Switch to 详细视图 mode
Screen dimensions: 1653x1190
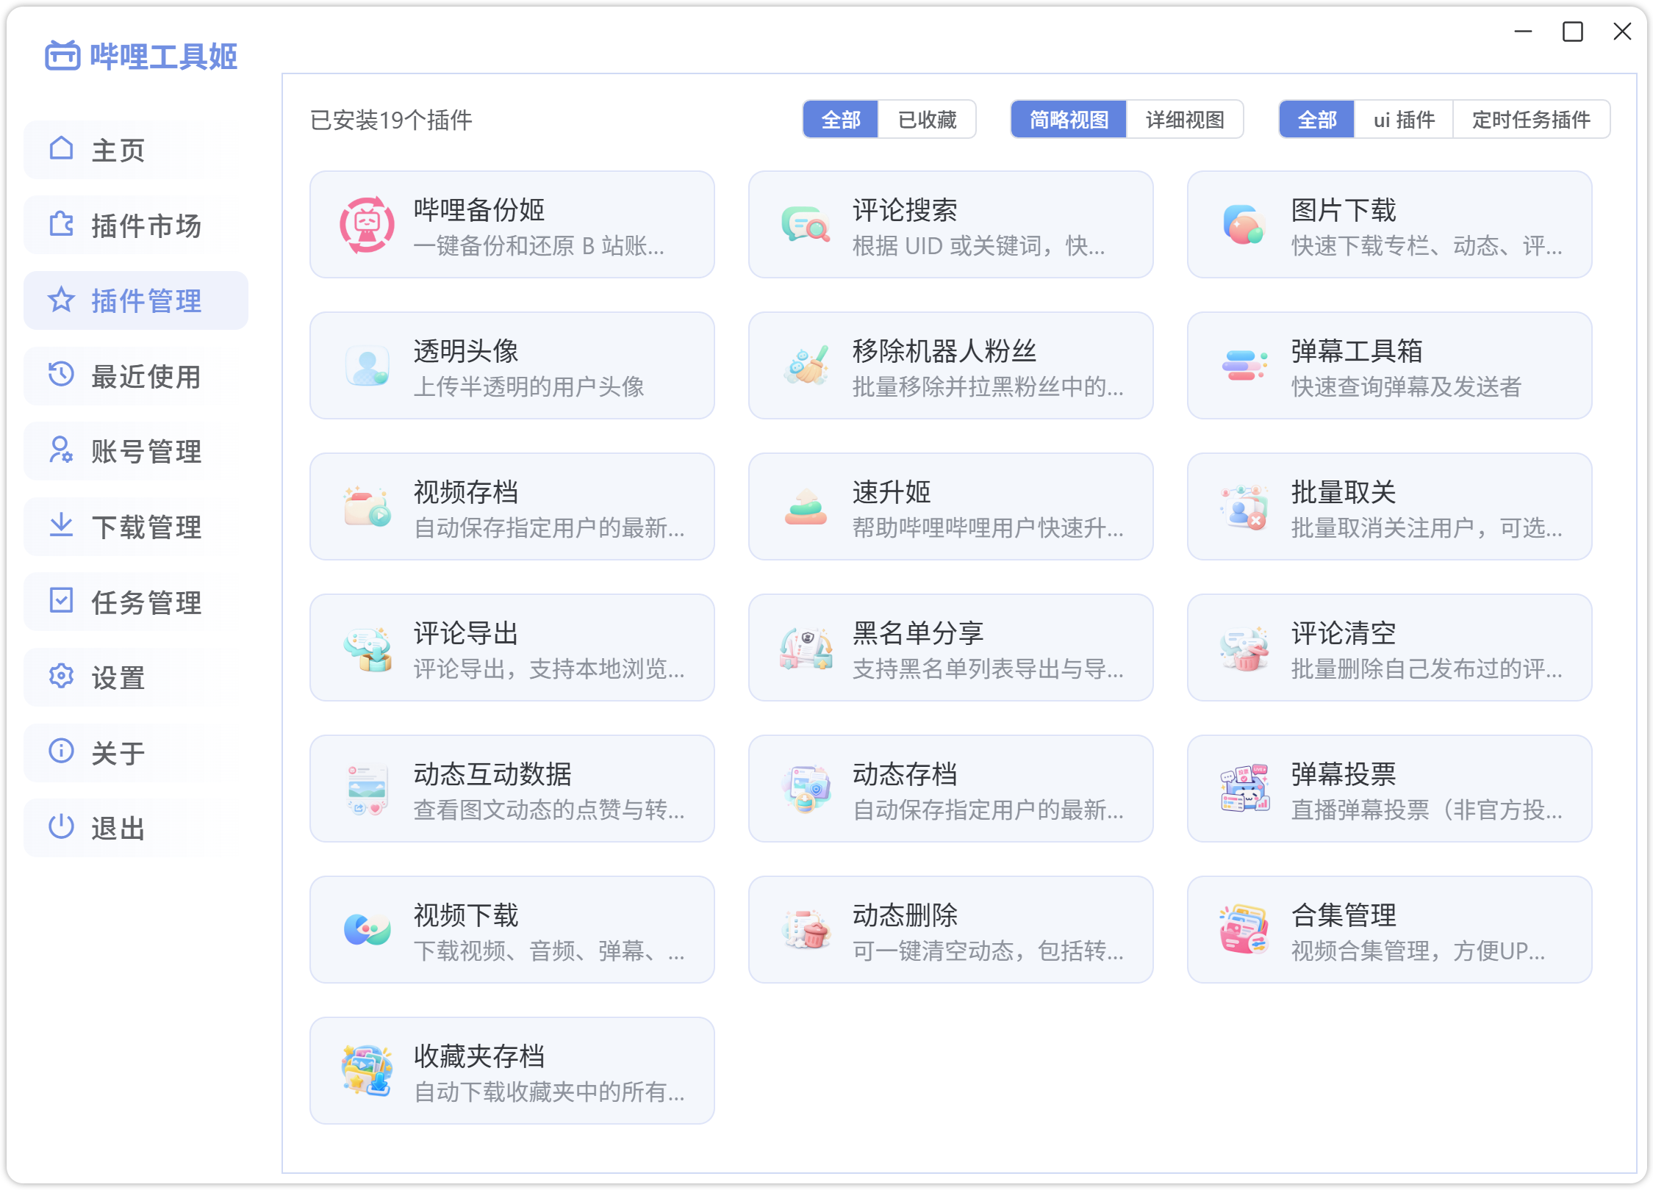[x=1185, y=120]
